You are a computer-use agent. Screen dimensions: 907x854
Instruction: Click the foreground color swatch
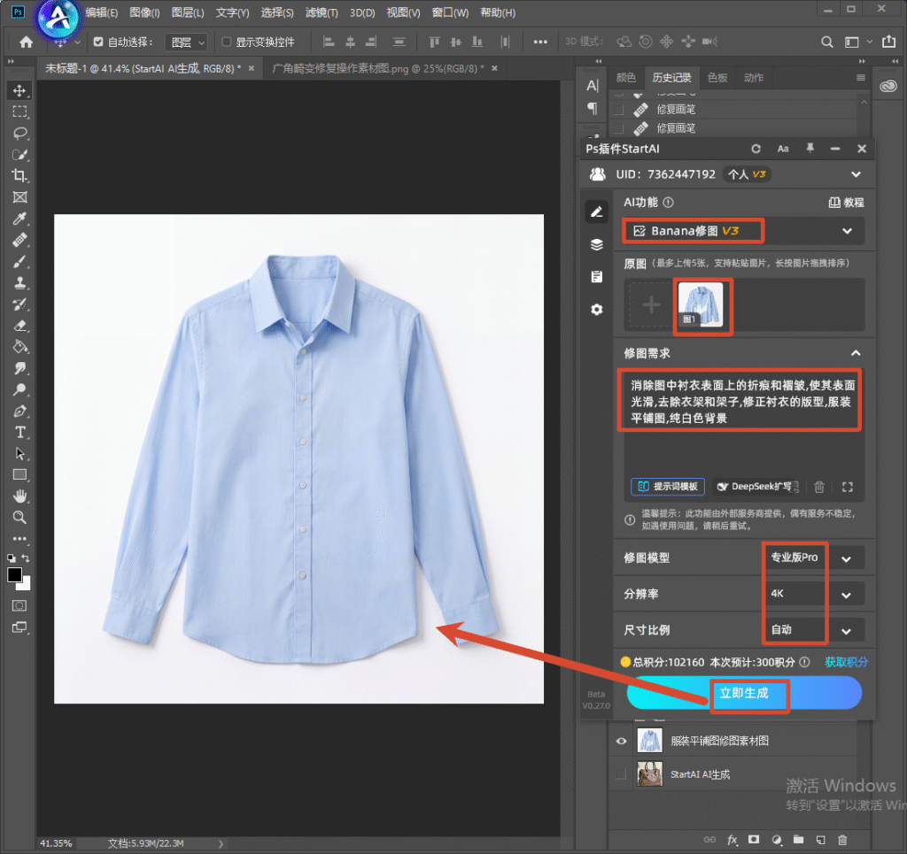[x=14, y=575]
